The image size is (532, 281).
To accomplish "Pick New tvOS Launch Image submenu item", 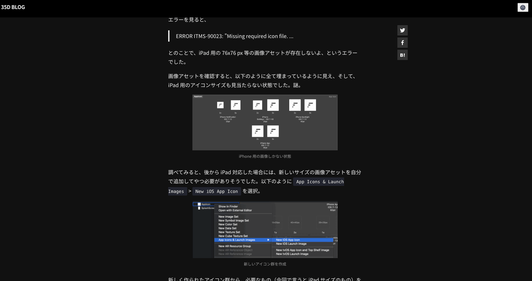I will (x=292, y=254).
